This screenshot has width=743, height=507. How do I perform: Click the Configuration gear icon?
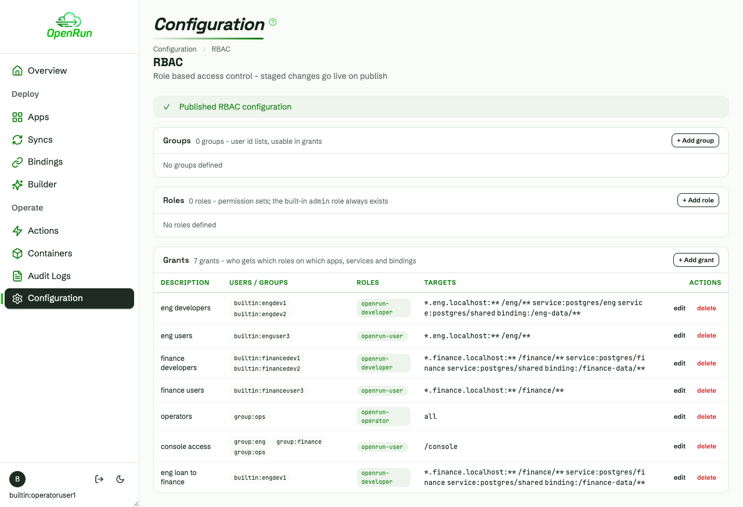click(17, 298)
